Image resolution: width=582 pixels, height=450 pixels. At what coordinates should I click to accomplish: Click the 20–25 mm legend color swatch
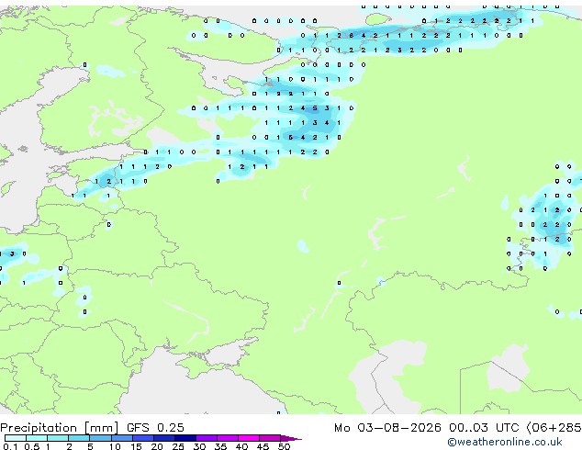163,438
